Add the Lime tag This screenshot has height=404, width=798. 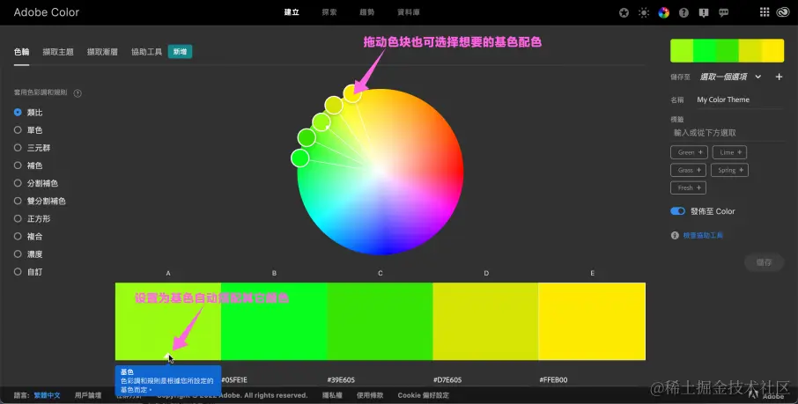point(730,152)
